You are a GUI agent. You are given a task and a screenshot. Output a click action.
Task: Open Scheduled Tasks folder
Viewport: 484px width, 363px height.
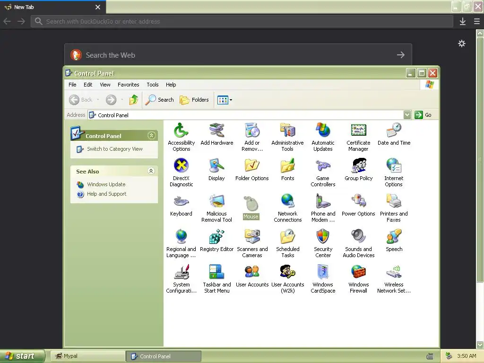click(x=287, y=243)
